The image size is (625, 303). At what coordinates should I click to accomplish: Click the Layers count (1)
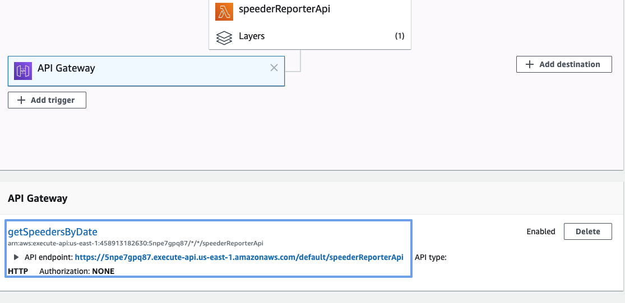[x=400, y=36]
